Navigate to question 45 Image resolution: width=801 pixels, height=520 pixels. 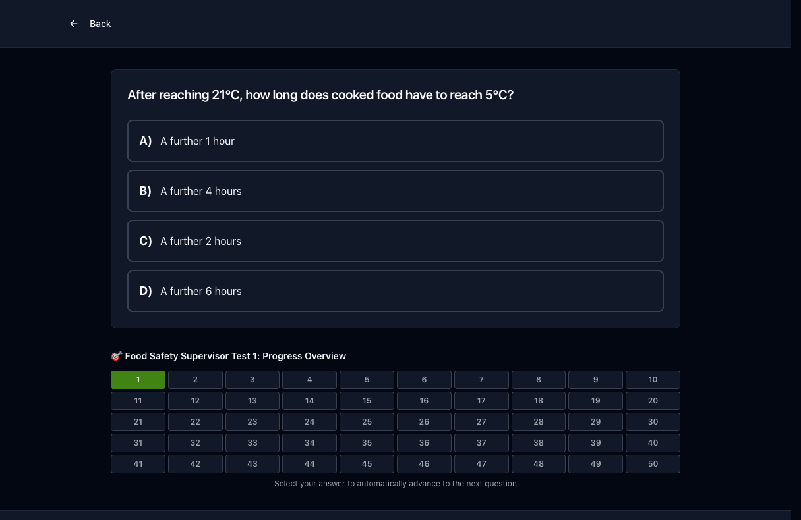pos(367,464)
